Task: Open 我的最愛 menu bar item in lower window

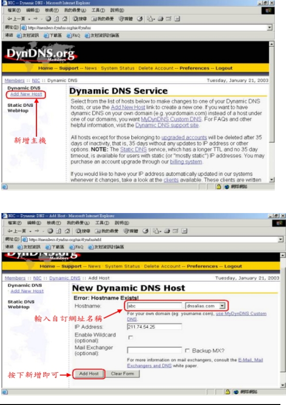Action: tap(78, 223)
